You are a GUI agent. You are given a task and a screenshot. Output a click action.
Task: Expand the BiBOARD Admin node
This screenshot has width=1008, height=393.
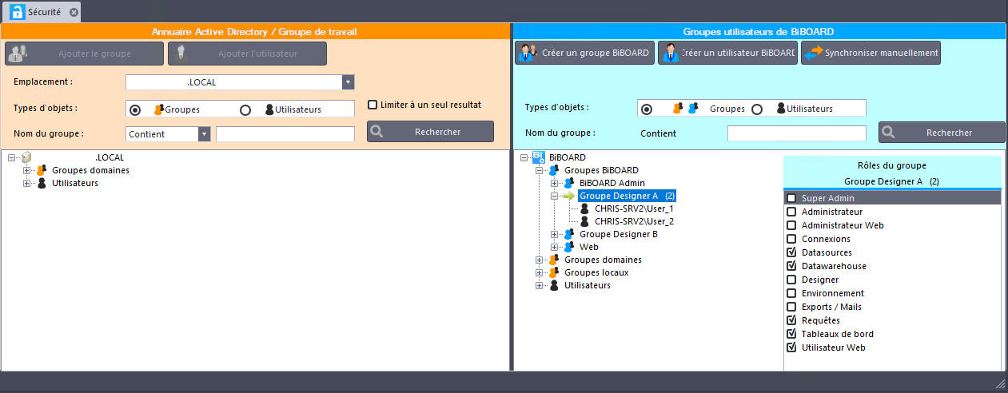pos(555,184)
